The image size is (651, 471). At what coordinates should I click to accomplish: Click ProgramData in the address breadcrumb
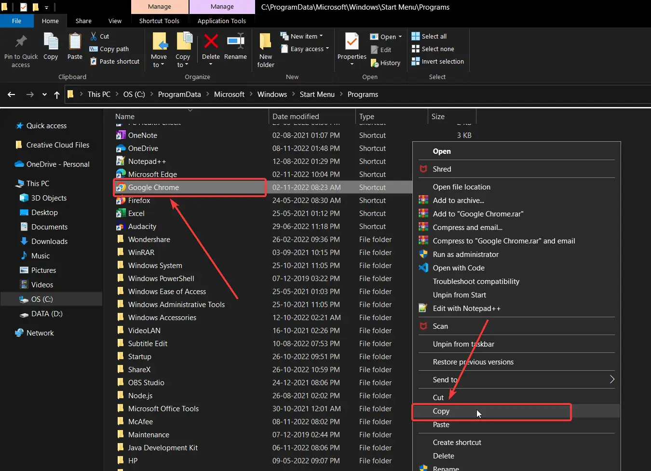coord(179,94)
